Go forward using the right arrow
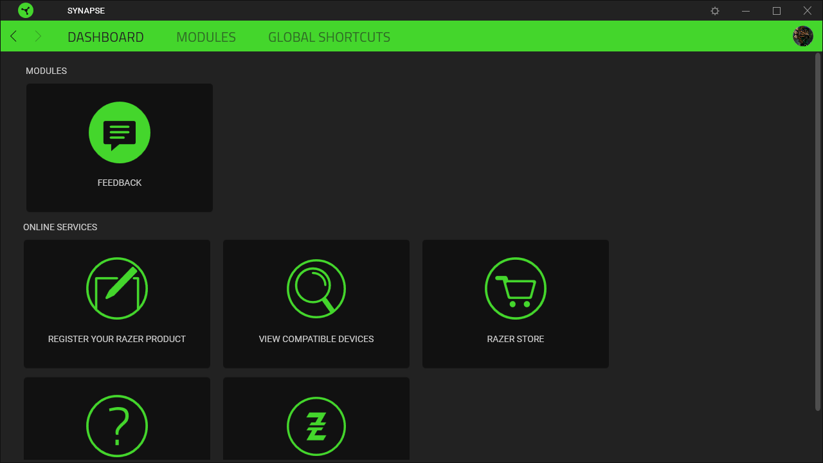823x463 pixels. tap(37, 36)
